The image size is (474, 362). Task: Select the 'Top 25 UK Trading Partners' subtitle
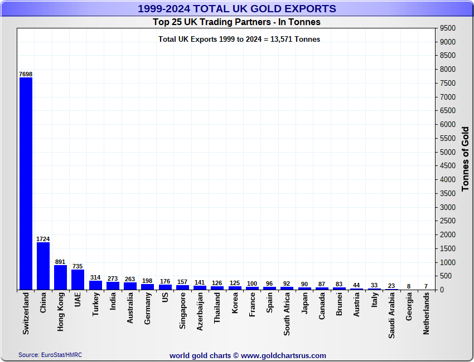(236, 22)
